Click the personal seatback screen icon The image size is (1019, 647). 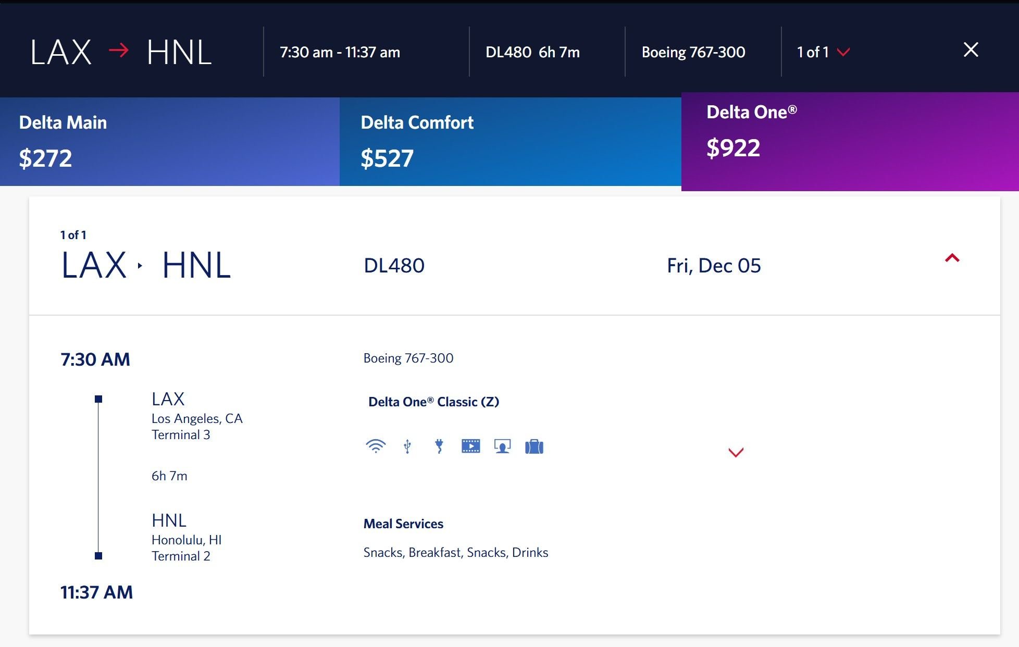[503, 447]
